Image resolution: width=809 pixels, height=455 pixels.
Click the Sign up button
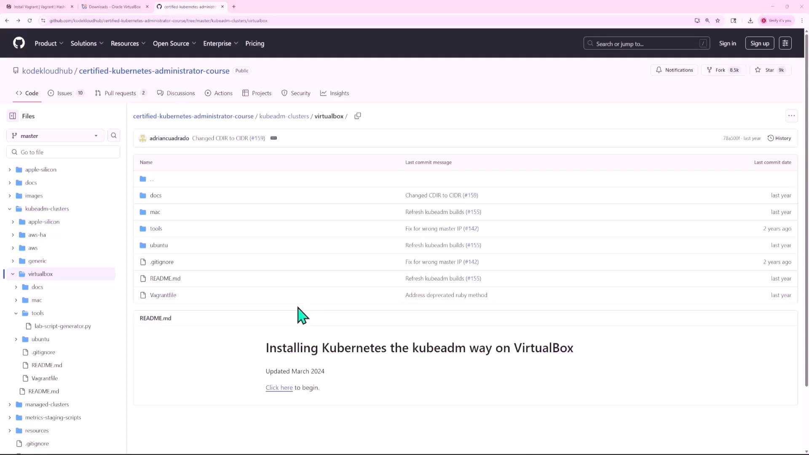click(x=759, y=43)
